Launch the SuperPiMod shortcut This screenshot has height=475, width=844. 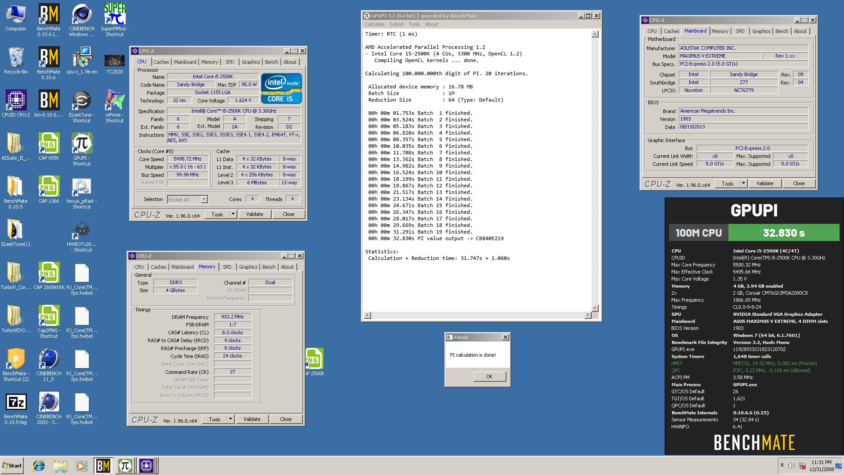click(x=115, y=20)
